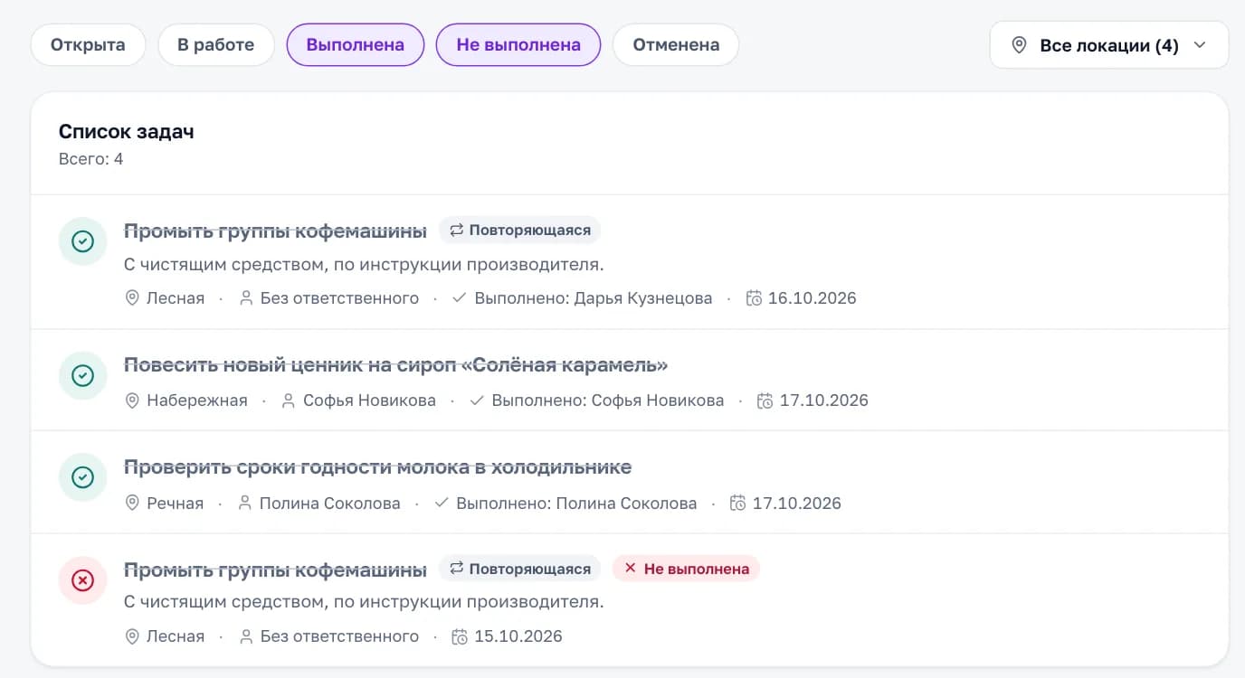Click the map pin icon in locations dropdown

click(1019, 45)
